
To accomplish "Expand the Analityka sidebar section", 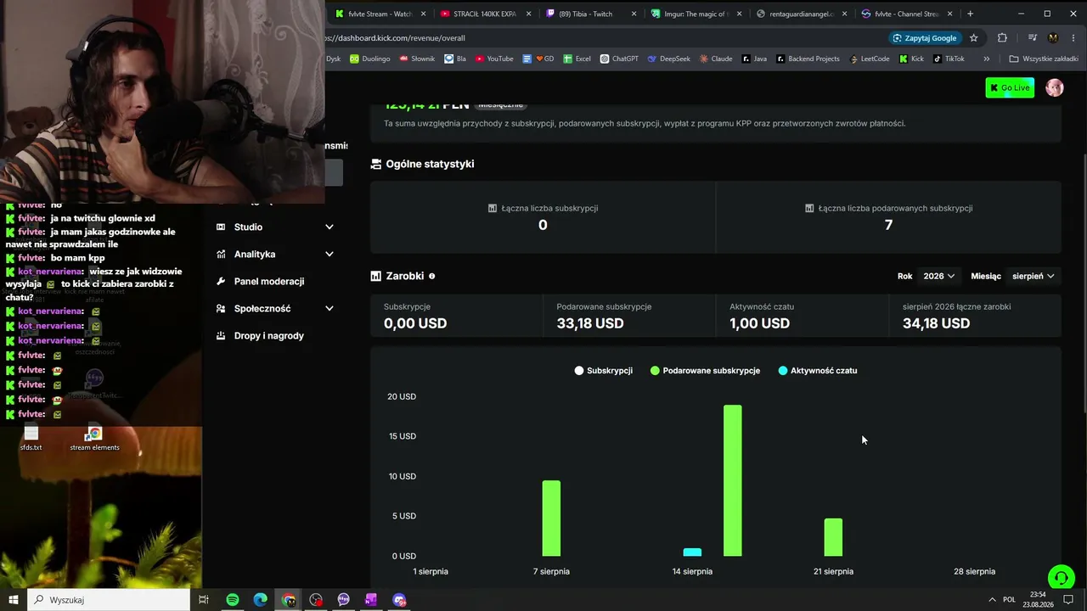I will [x=275, y=254].
